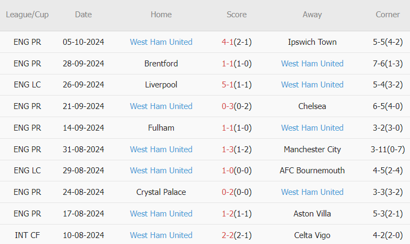This screenshot has height=244, width=410.
Task: Click West Ham United in Celta Vigo row
Action: [161, 235]
